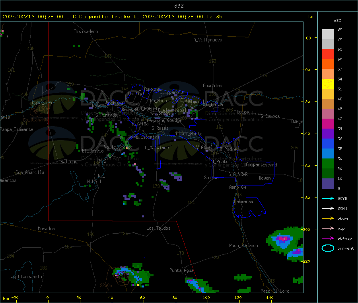Click the 'Cda_Amarilla' map label
Viewport: 358px width, 303px height.
coord(30,172)
